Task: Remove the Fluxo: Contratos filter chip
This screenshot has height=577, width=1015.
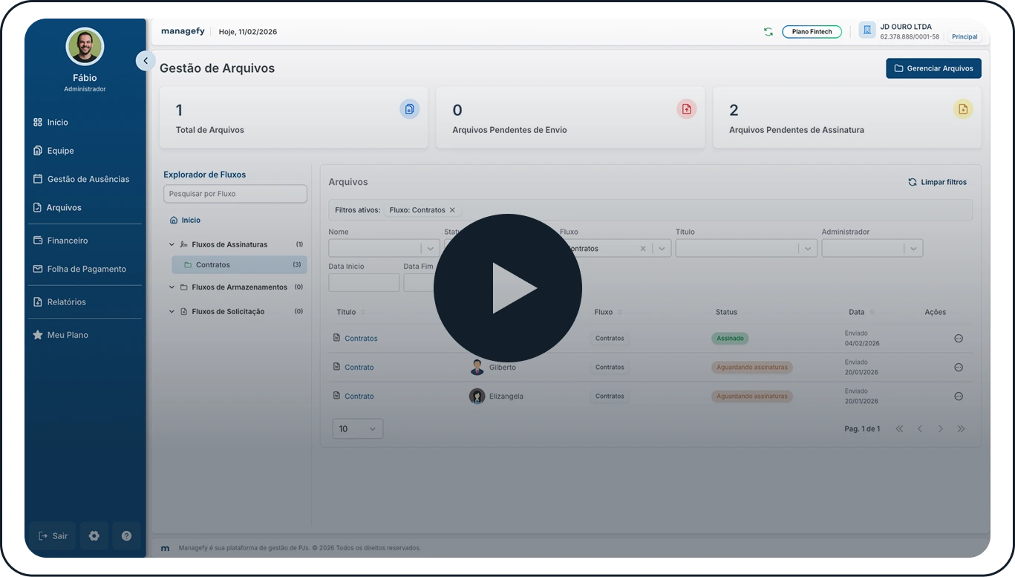Action: pos(452,210)
